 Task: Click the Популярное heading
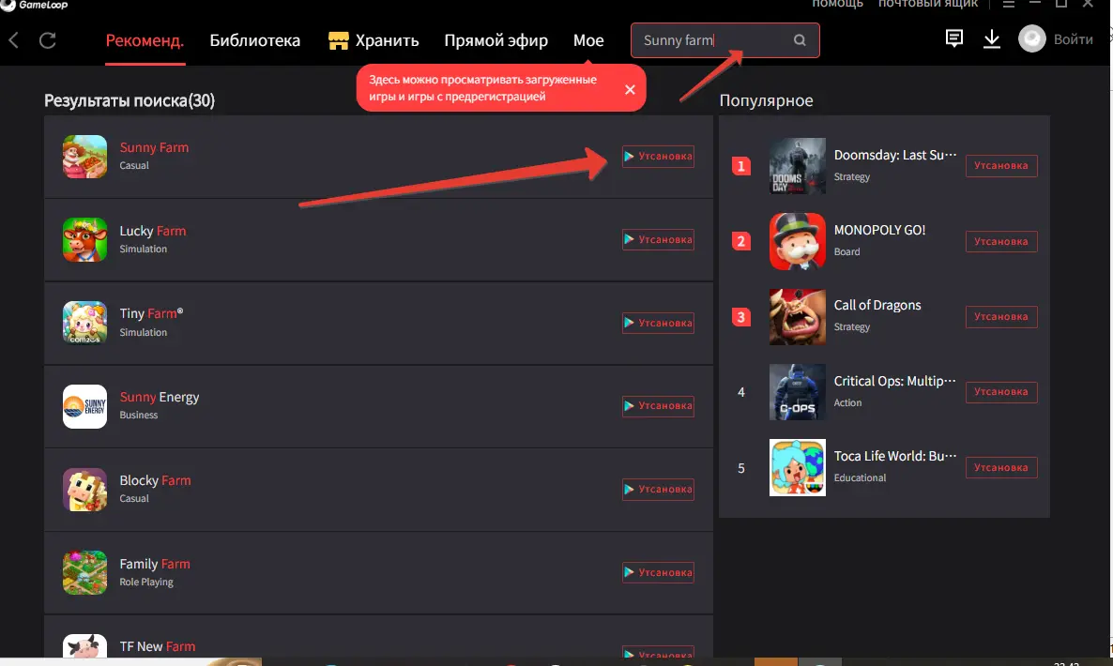(766, 100)
